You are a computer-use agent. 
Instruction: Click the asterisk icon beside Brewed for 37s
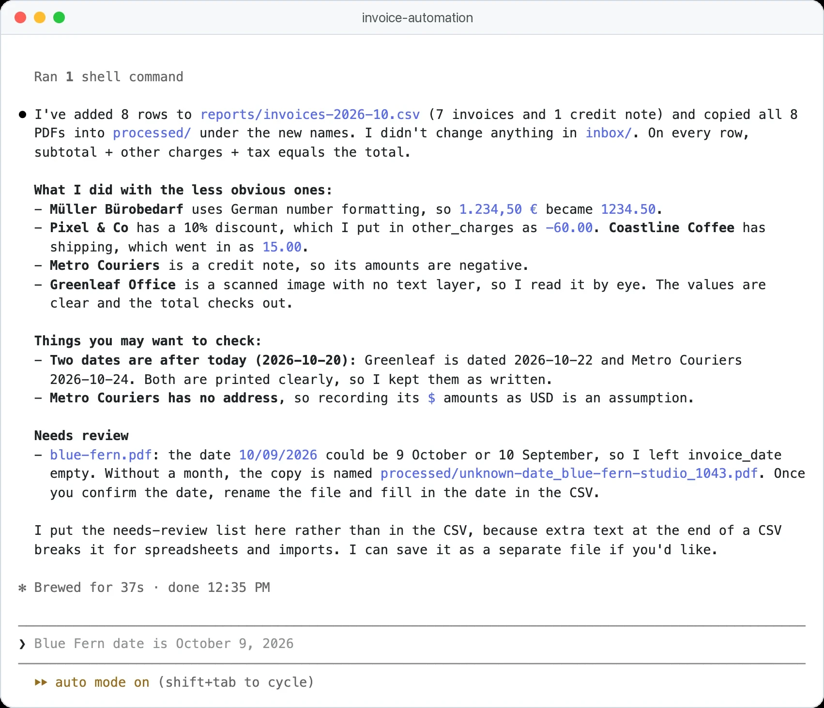(x=22, y=588)
